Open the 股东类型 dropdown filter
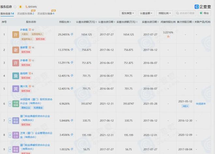The width and height of the screenshot is (215, 154). pos(127,13)
